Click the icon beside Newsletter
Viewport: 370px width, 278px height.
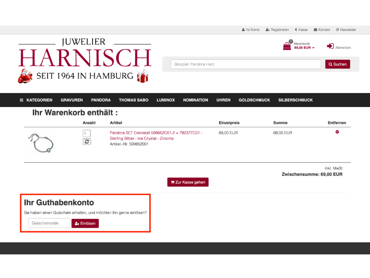click(337, 30)
